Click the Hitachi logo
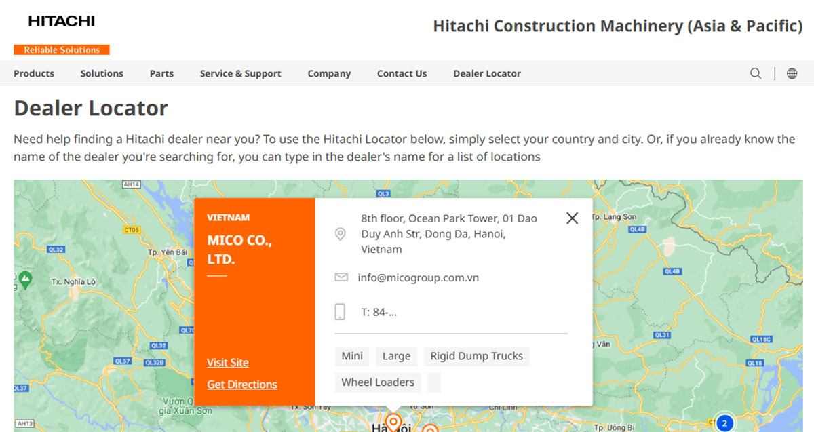Screen dimensions: 814x432 pos(62,21)
